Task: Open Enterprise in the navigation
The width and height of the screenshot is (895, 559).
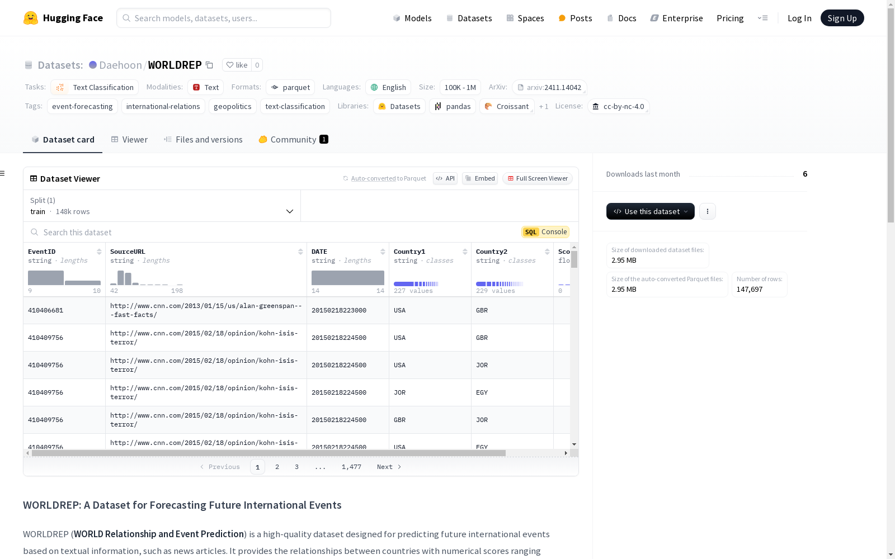Action: [676, 18]
